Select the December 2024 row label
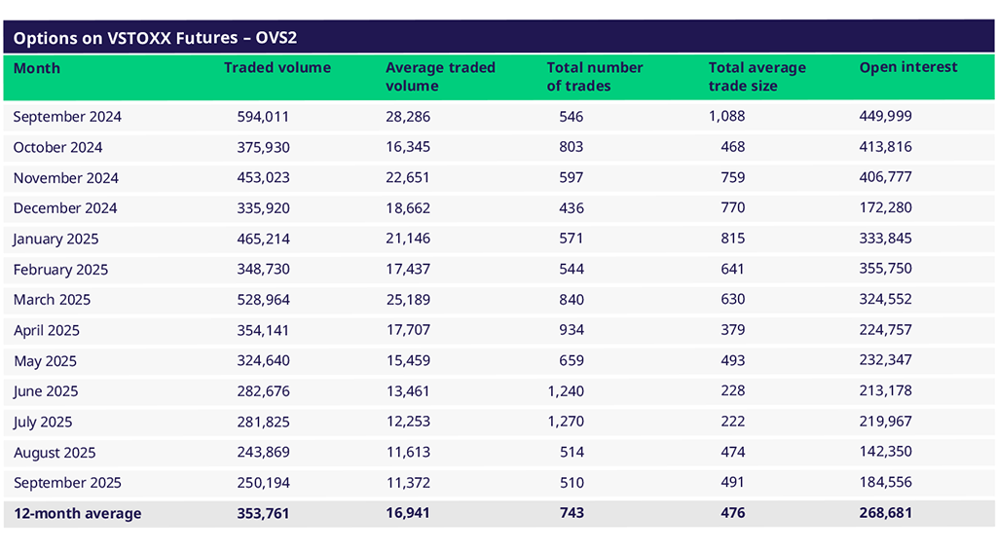The width and height of the screenshot is (997, 553). [65, 208]
